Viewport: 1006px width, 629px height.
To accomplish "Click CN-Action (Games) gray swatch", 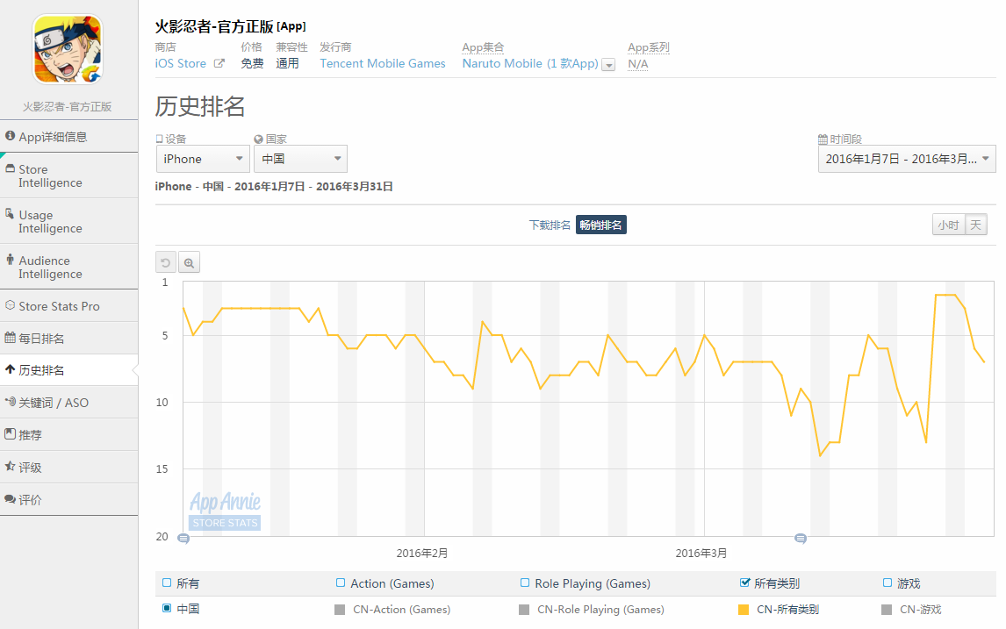I will click(x=340, y=609).
